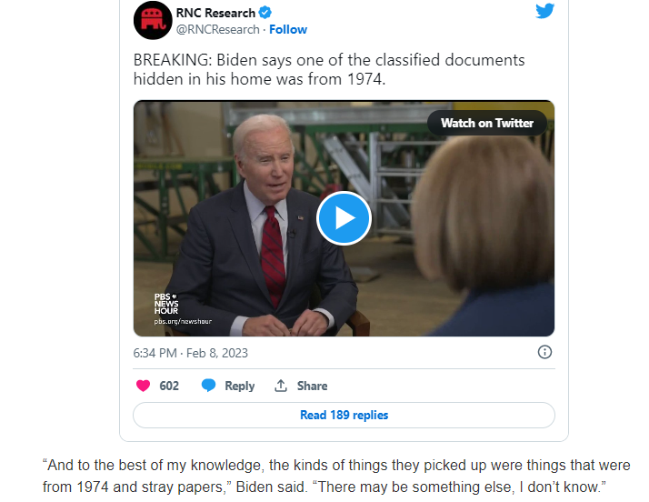This screenshot has width=649, height=502.
Task: Click the 602 likes count
Action: pyautogui.click(x=169, y=386)
